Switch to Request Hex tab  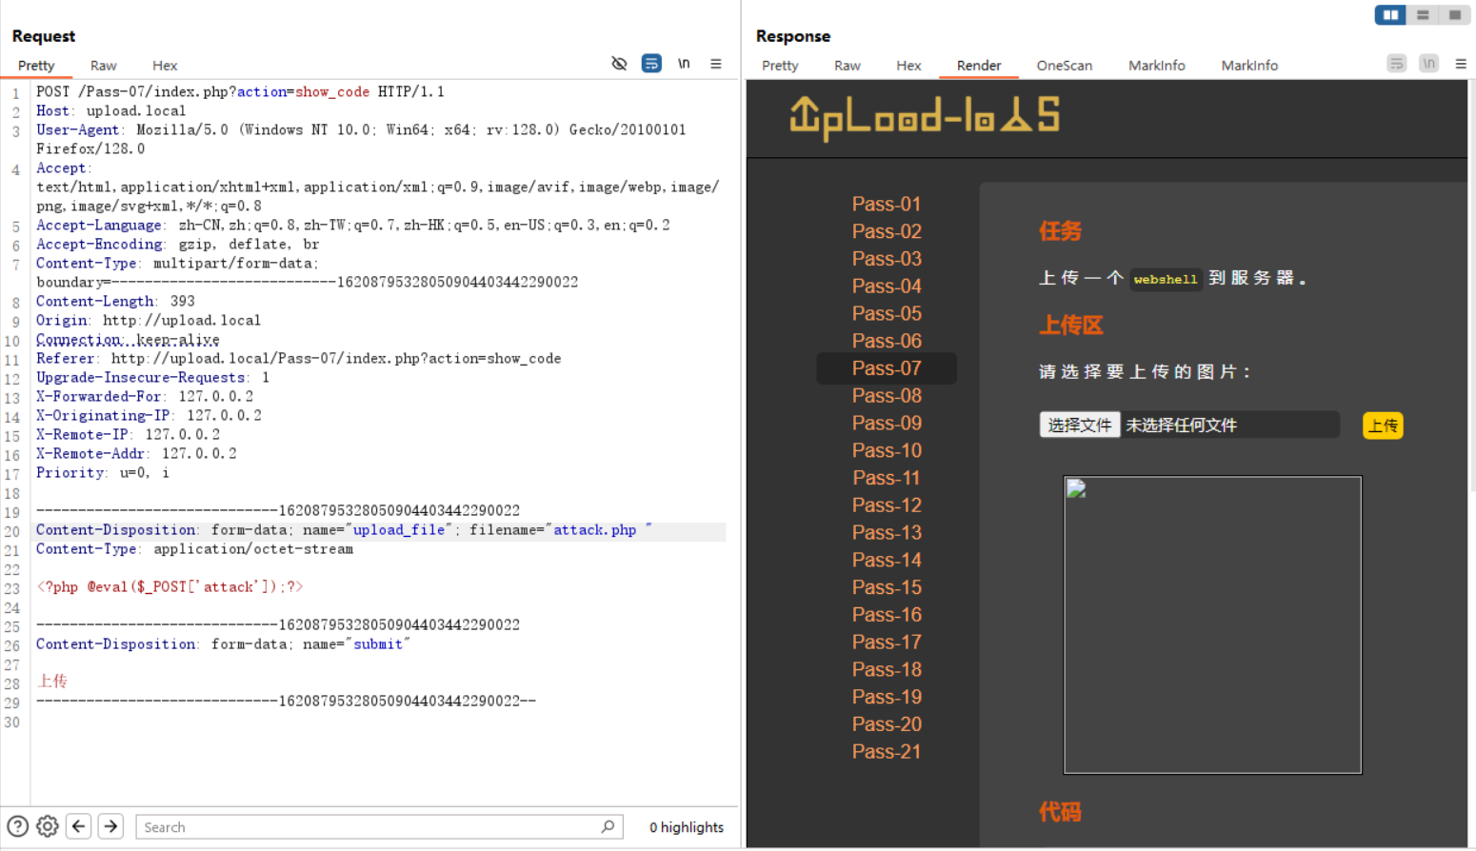tap(165, 66)
